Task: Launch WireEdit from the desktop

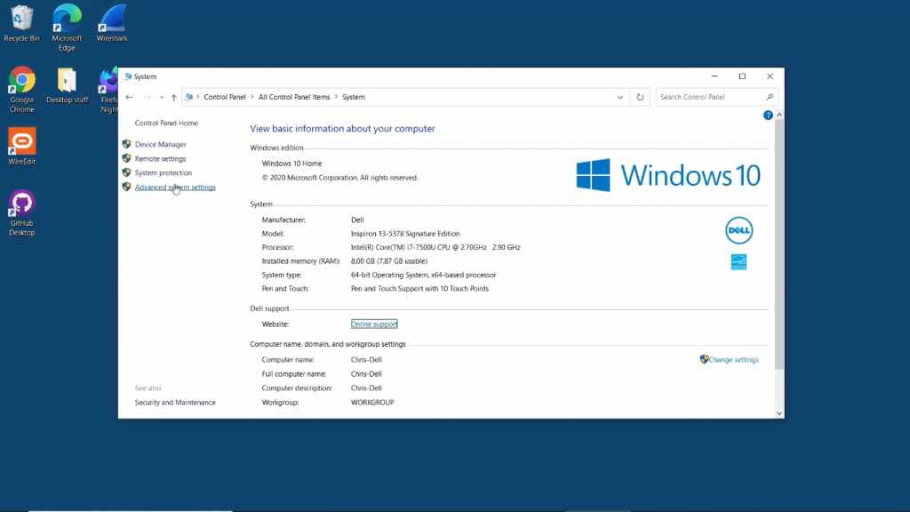Action: coord(22,147)
